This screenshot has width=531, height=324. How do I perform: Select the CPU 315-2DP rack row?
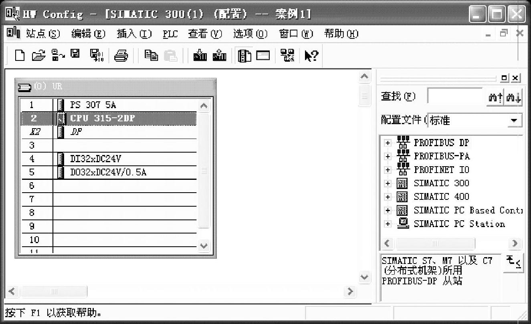click(x=108, y=119)
